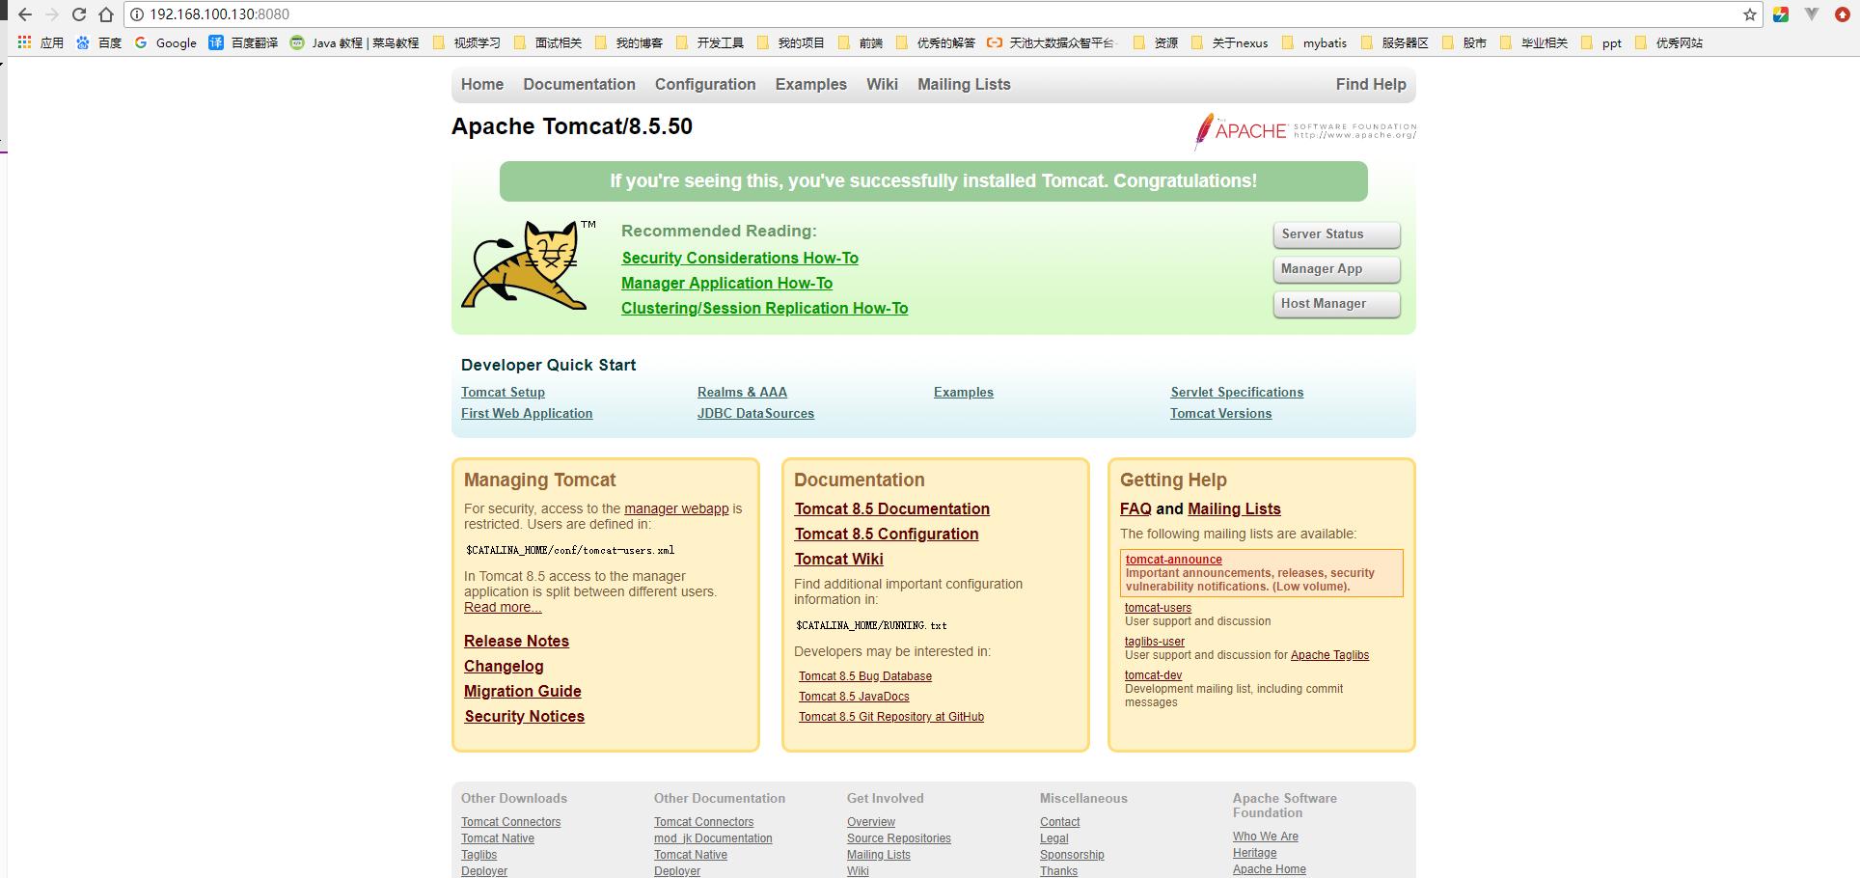Open the Release Notes link
Image resolution: width=1860 pixels, height=878 pixels.
pyautogui.click(x=516, y=641)
